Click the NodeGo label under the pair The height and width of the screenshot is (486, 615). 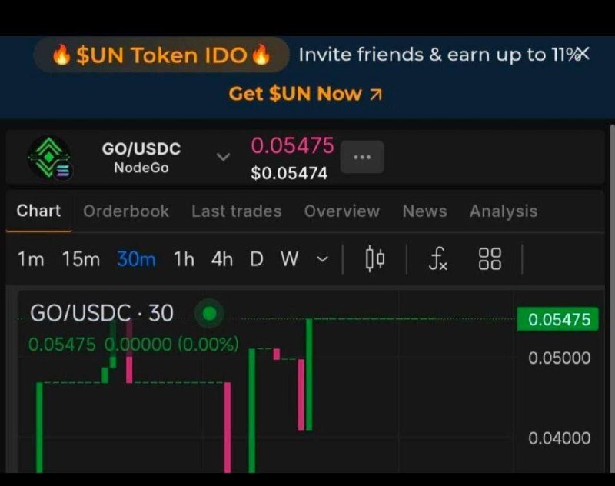pyautogui.click(x=141, y=168)
